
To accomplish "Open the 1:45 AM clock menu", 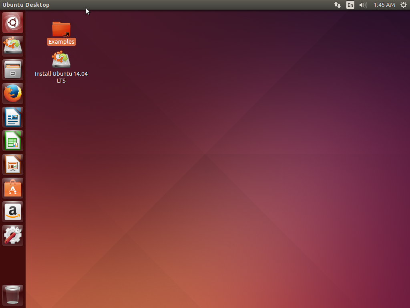I will click(x=384, y=5).
